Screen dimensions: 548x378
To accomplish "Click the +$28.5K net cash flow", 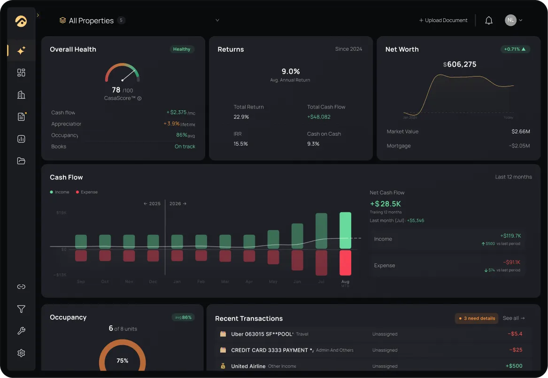I will [x=386, y=204].
